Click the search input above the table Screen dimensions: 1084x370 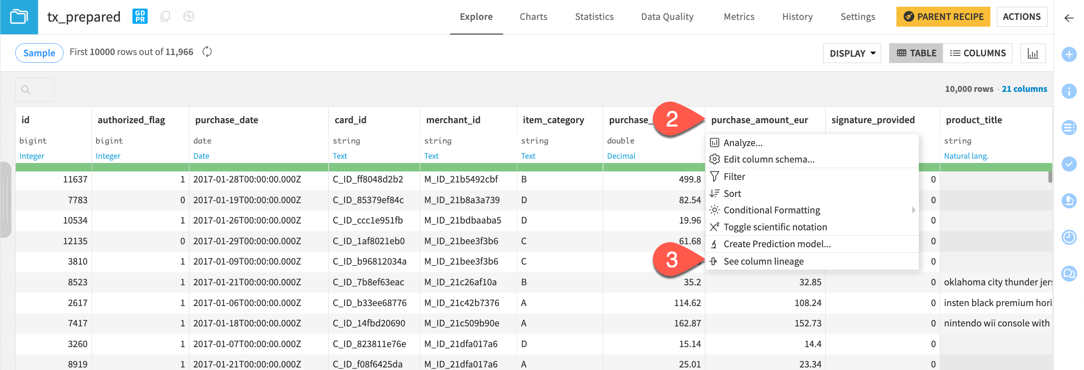pyautogui.click(x=35, y=90)
